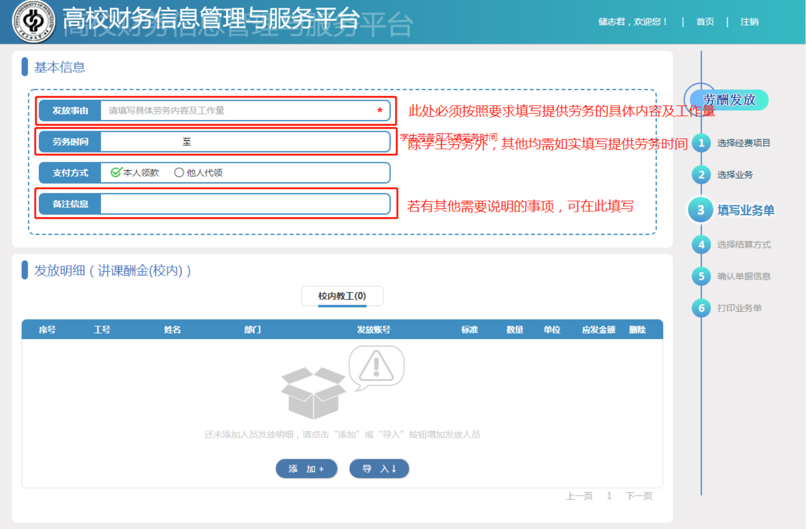This screenshot has width=806, height=529.
Task: Switch to 校内教工(0) tab
Action: 342,296
